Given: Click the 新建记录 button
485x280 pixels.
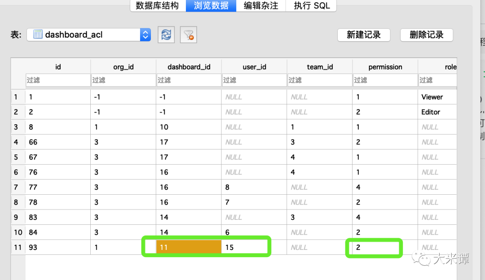Looking at the screenshot, I should (364, 35).
